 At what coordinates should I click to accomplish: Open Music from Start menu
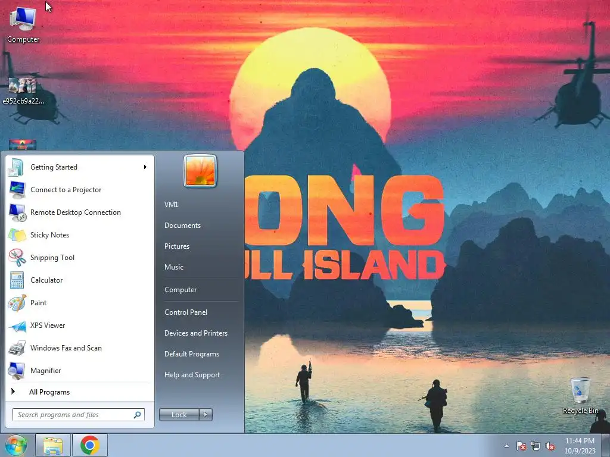click(174, 267)
